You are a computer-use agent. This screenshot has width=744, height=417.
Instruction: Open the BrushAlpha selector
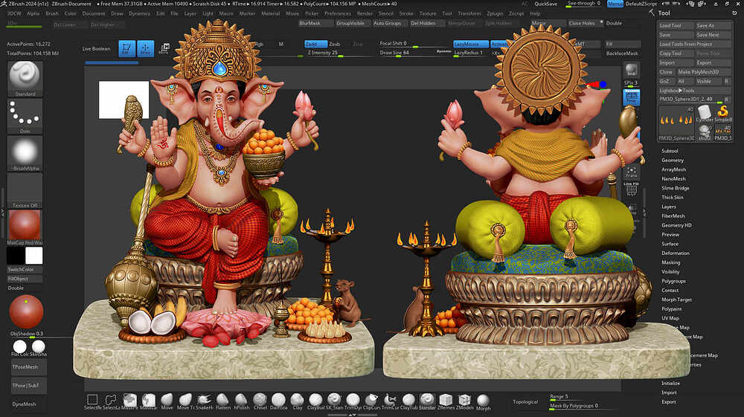click(x=25, y=154)
